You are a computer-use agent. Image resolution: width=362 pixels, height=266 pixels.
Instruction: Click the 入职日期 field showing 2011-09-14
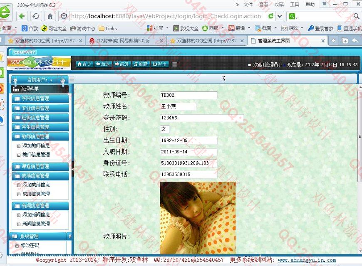[x=188, y=152]
